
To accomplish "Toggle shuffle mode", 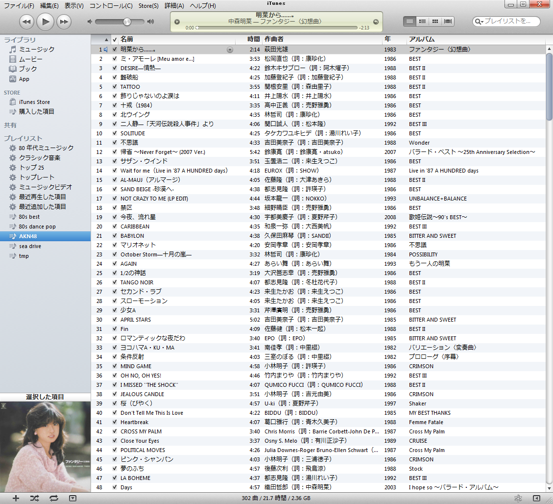I will [35, 498].
